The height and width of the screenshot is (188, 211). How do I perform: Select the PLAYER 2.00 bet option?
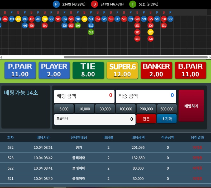click(54, 70)
